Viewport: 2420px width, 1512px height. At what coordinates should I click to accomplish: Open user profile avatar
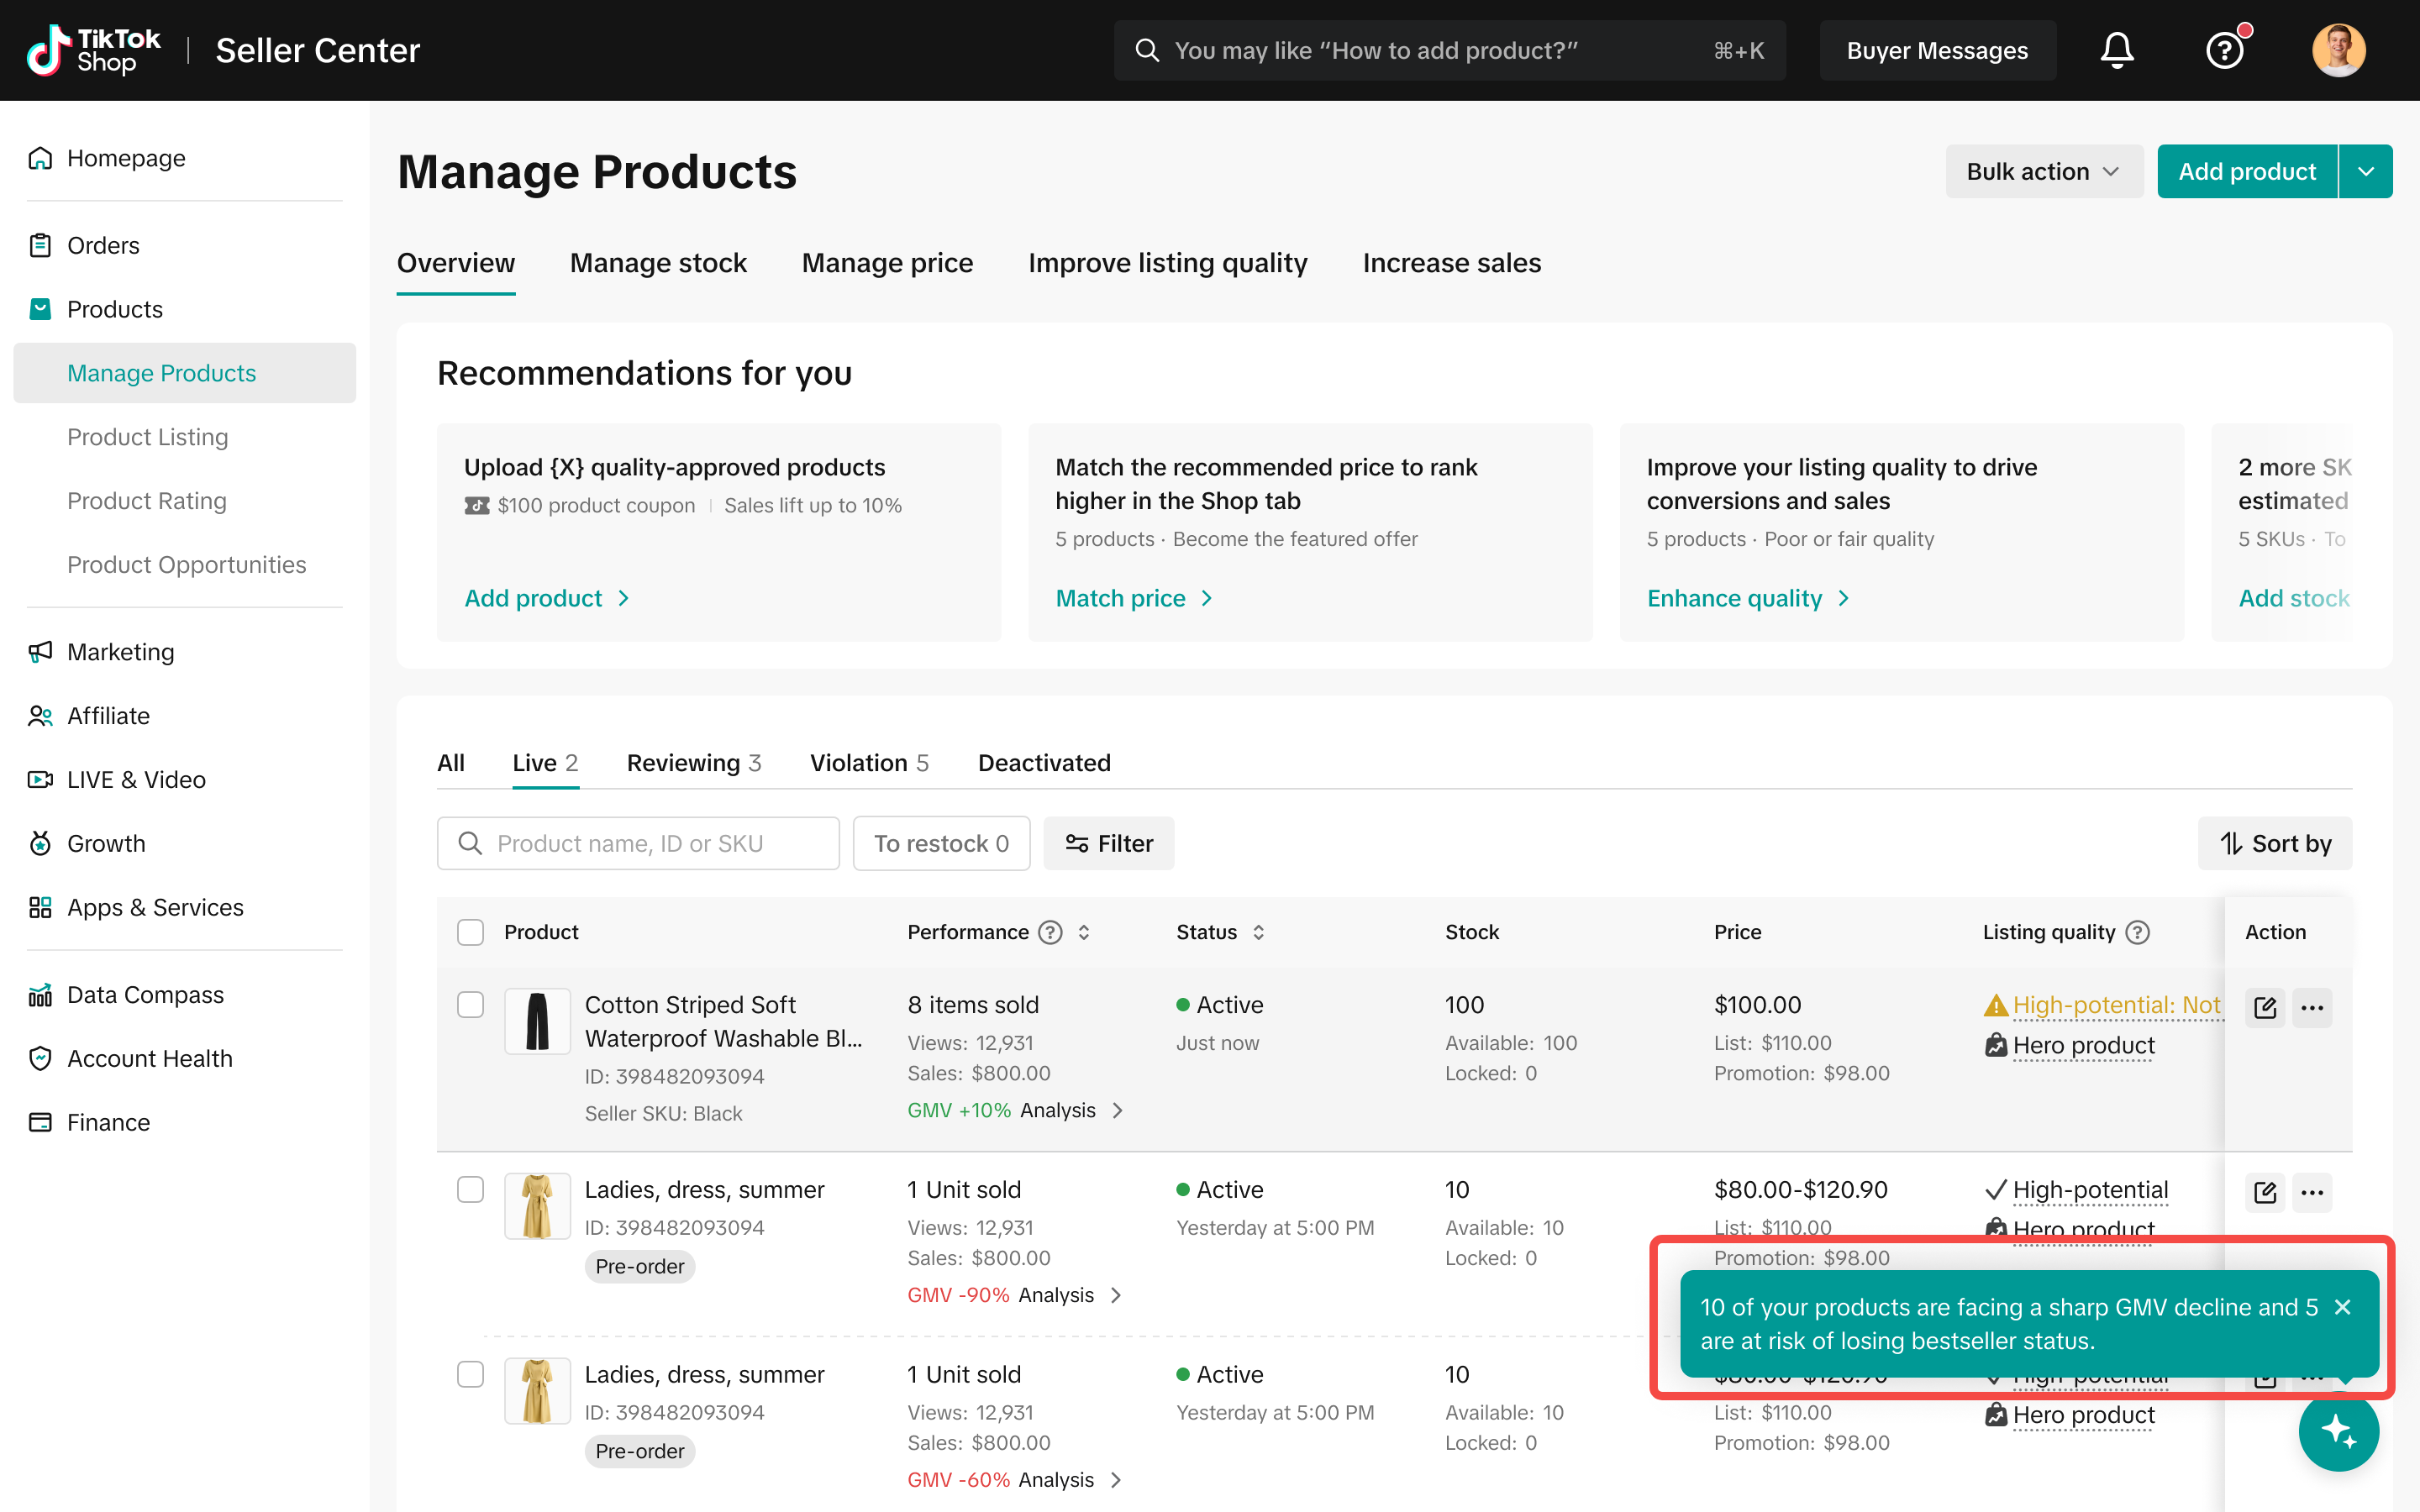click(x=2338, y=50)
